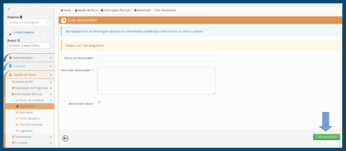Open Gestão de Risco breadcrumb link
This screenshot has height=151, width=346.
click(x=87, y=10)
